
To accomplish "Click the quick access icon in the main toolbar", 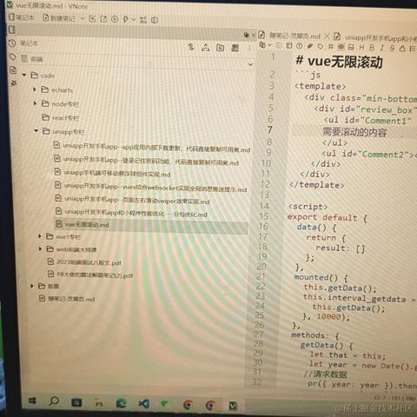I will click(x=125, y=19).
